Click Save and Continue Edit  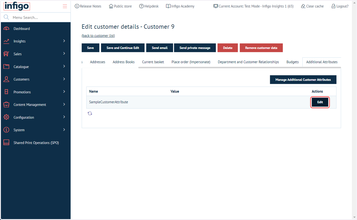123,48
